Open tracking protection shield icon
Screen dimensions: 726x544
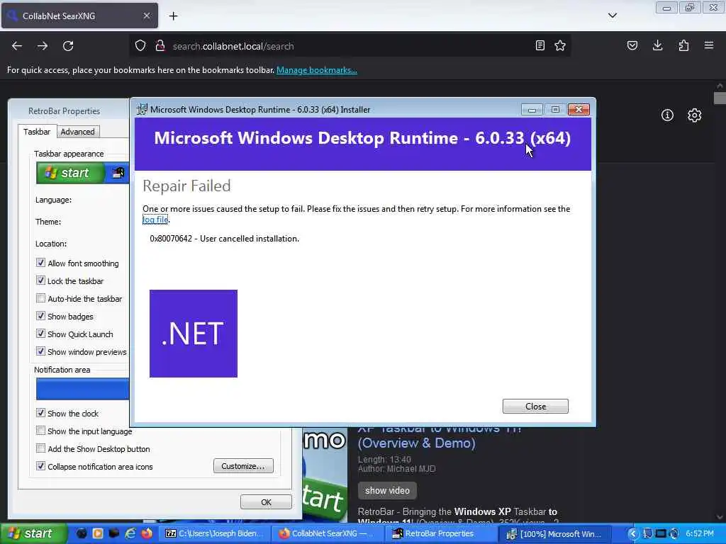(140, 46)
